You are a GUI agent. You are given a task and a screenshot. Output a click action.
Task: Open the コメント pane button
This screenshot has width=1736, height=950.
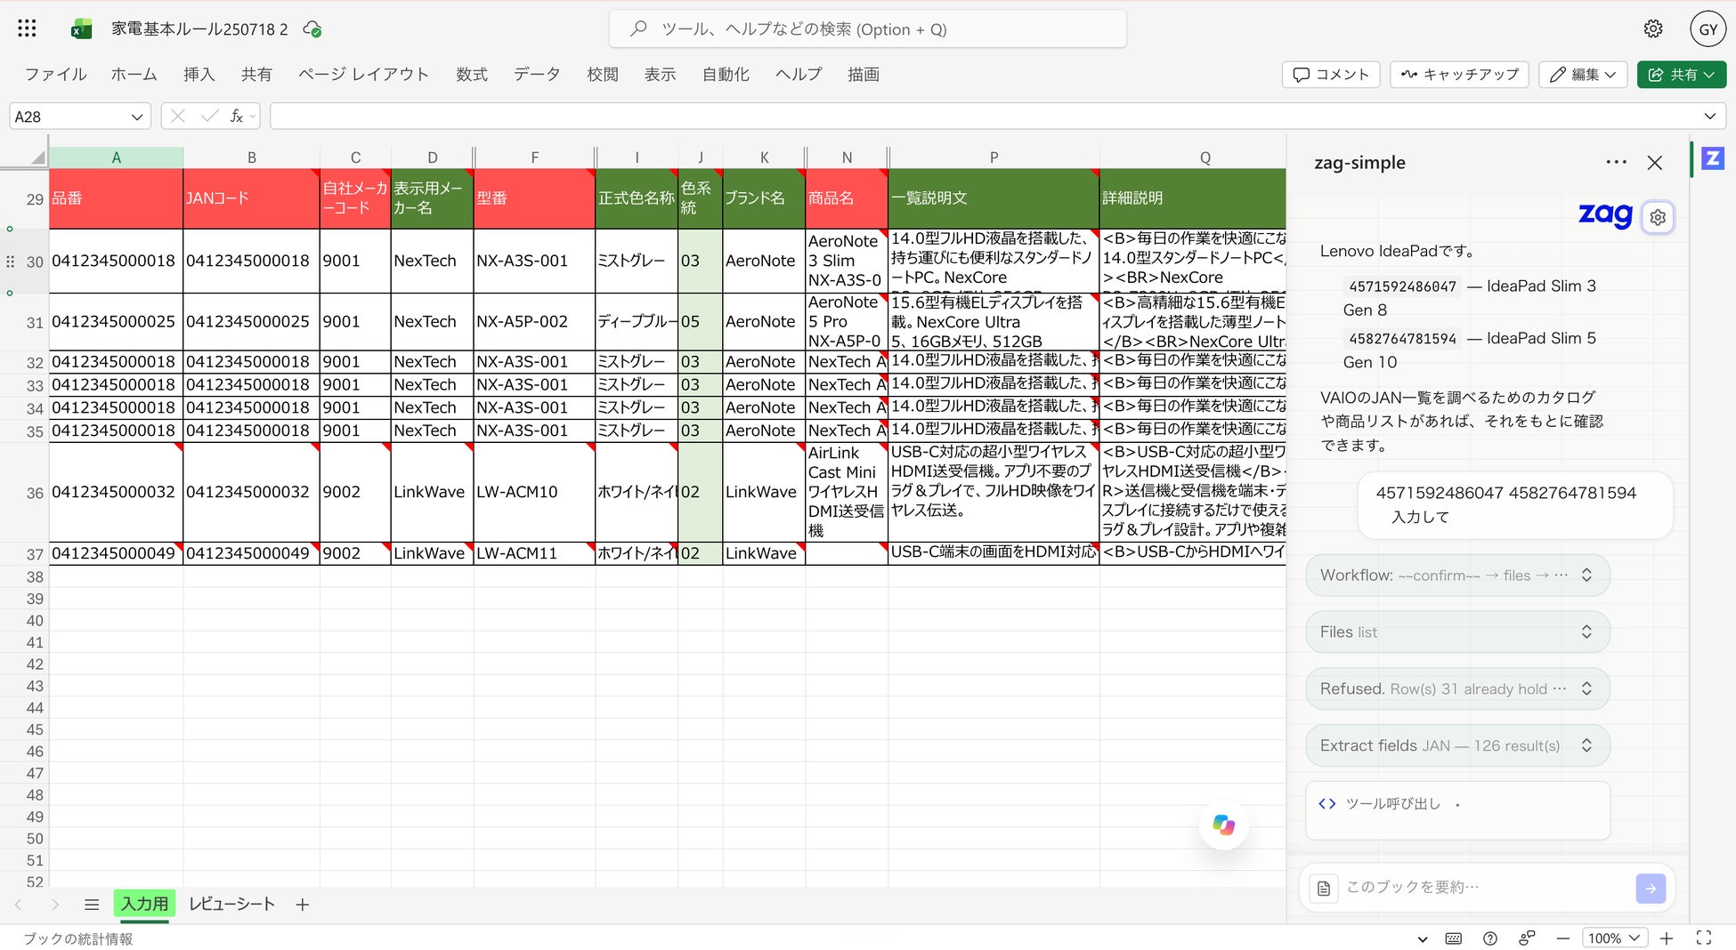[1331, 75]
